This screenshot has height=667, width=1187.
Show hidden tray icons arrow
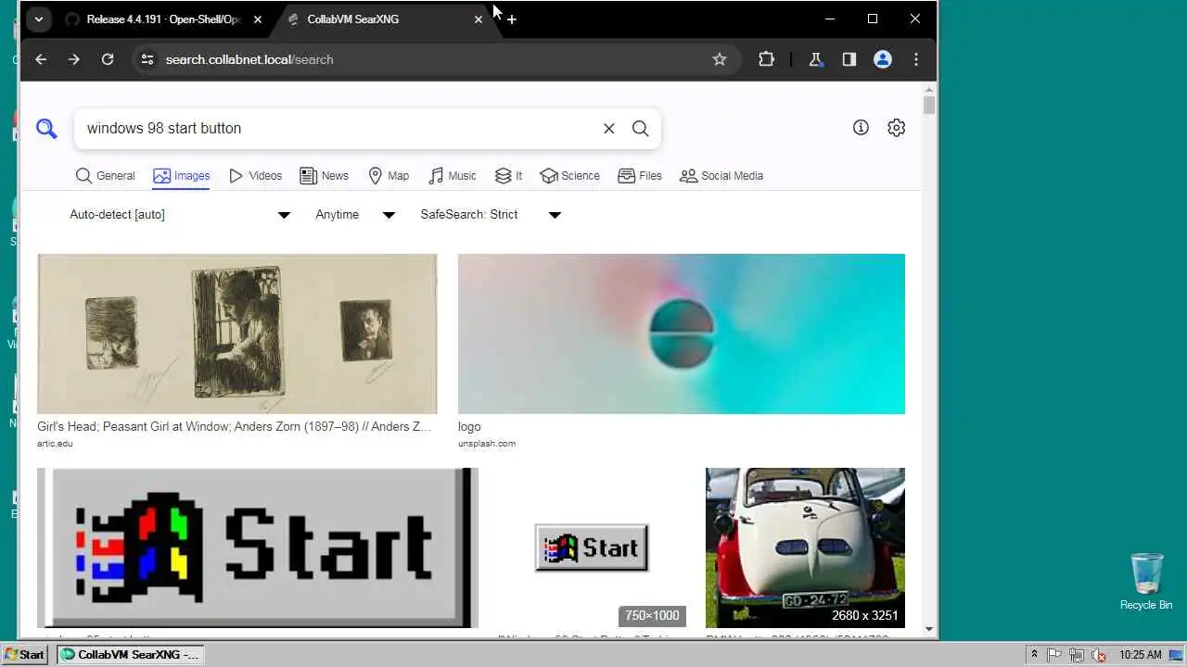[x=1034, y=654]
